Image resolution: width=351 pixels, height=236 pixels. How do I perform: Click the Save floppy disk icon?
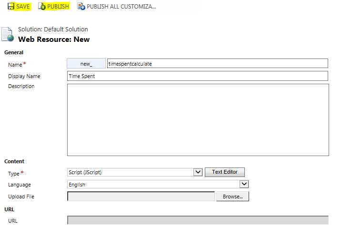tap(10, 7)
